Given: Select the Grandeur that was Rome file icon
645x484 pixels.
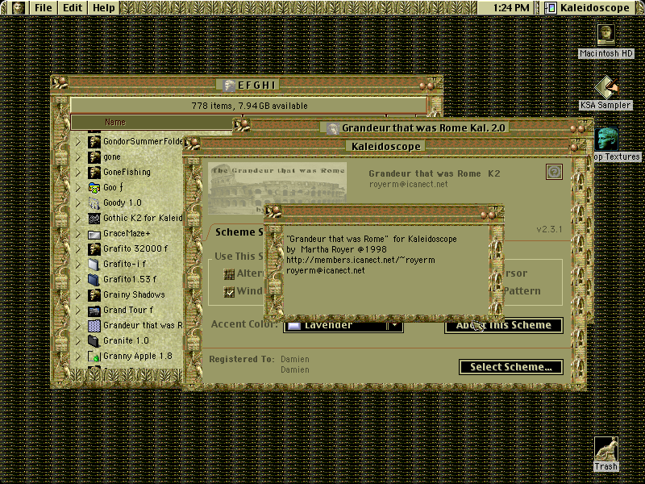Looking at the screenshot, I should 94,326.
